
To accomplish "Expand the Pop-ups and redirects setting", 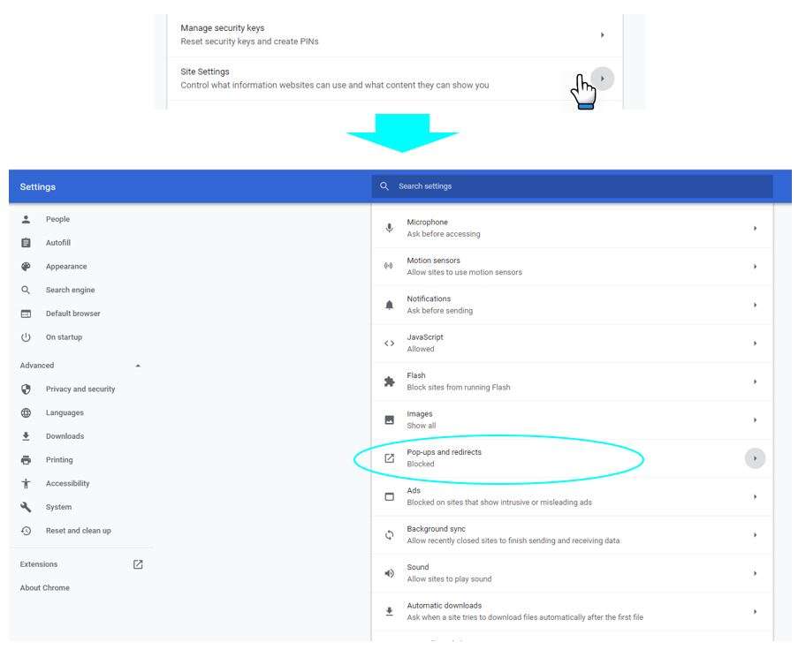I will [x=756, y=457].
